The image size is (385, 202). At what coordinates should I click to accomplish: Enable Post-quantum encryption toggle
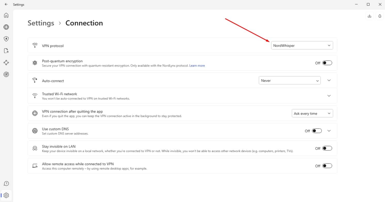click(327, 63)
